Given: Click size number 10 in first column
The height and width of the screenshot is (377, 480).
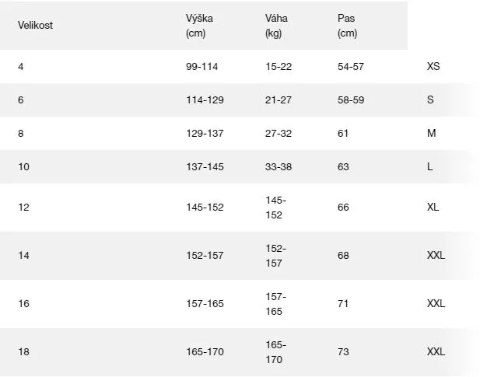Looking at the screenshot, I should pos(23,167).
